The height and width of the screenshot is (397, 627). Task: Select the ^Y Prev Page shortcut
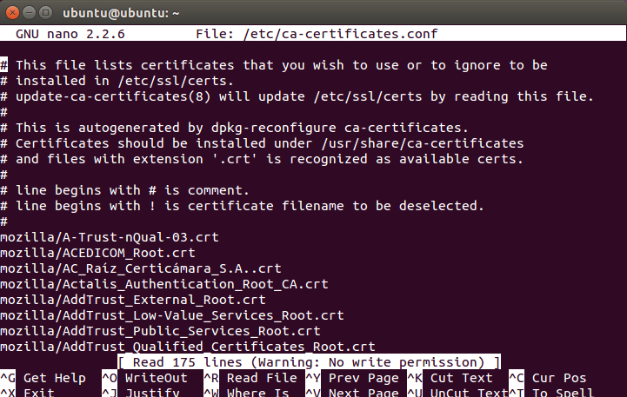[352, 378]
